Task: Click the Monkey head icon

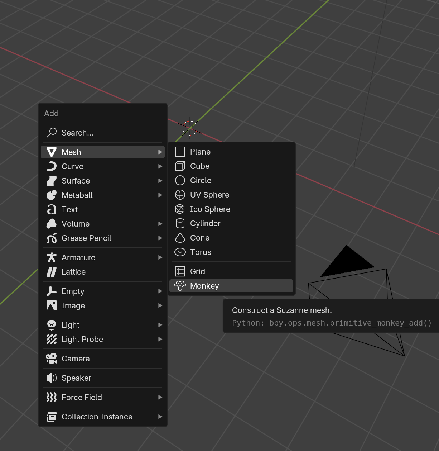Action: tap(180, 286)
